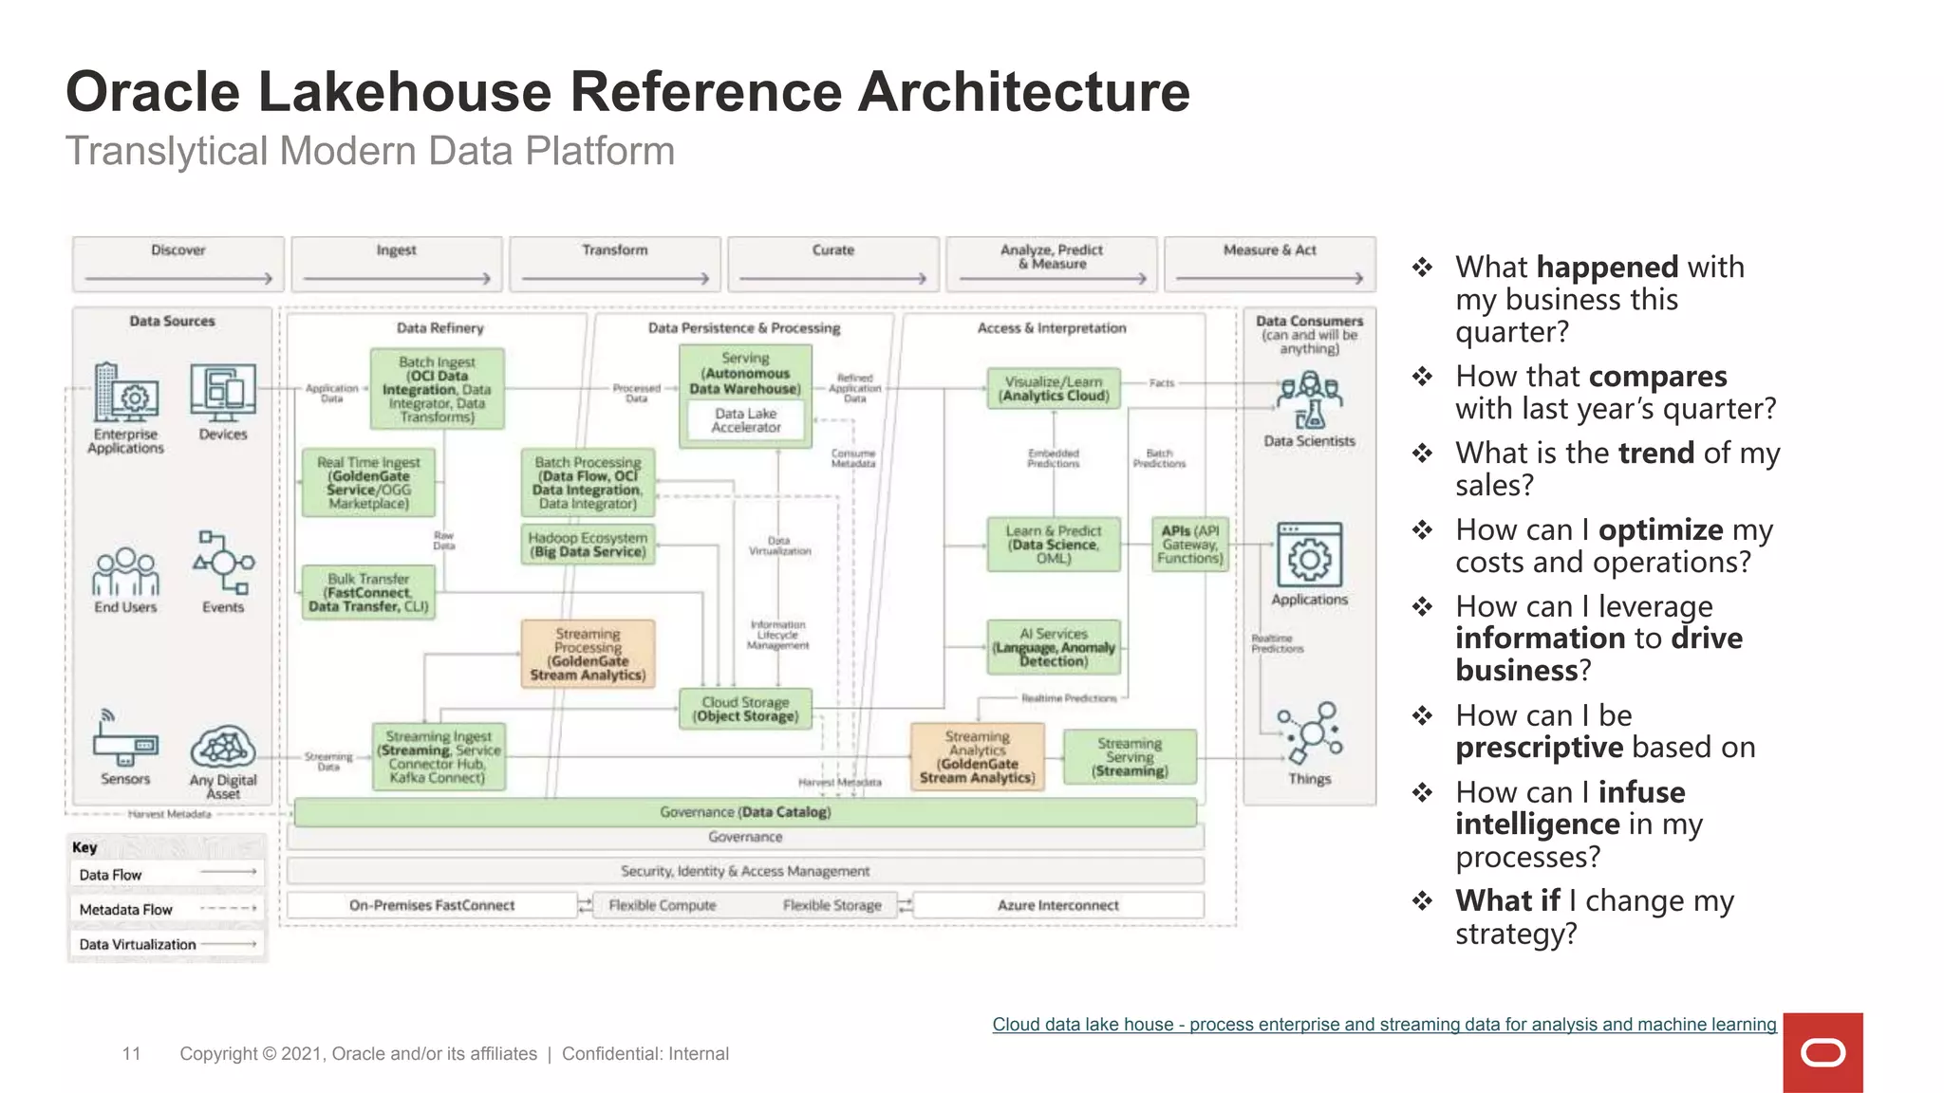Click the Ingest stage header

(397, 264)
